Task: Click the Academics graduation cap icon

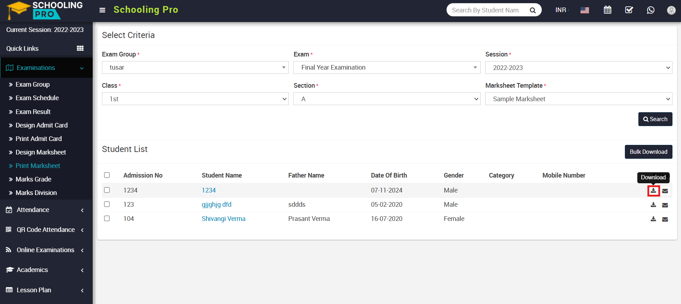Action: pos(10,270)
